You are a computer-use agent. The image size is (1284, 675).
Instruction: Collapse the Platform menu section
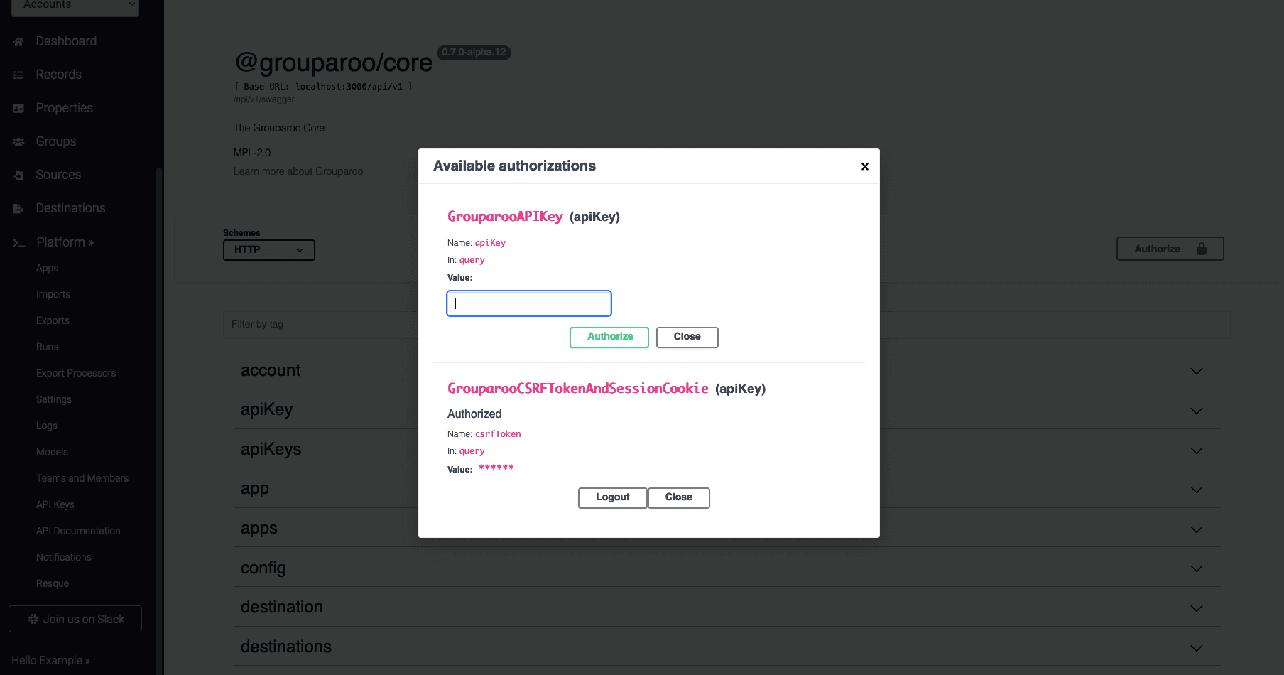(65, 242)
